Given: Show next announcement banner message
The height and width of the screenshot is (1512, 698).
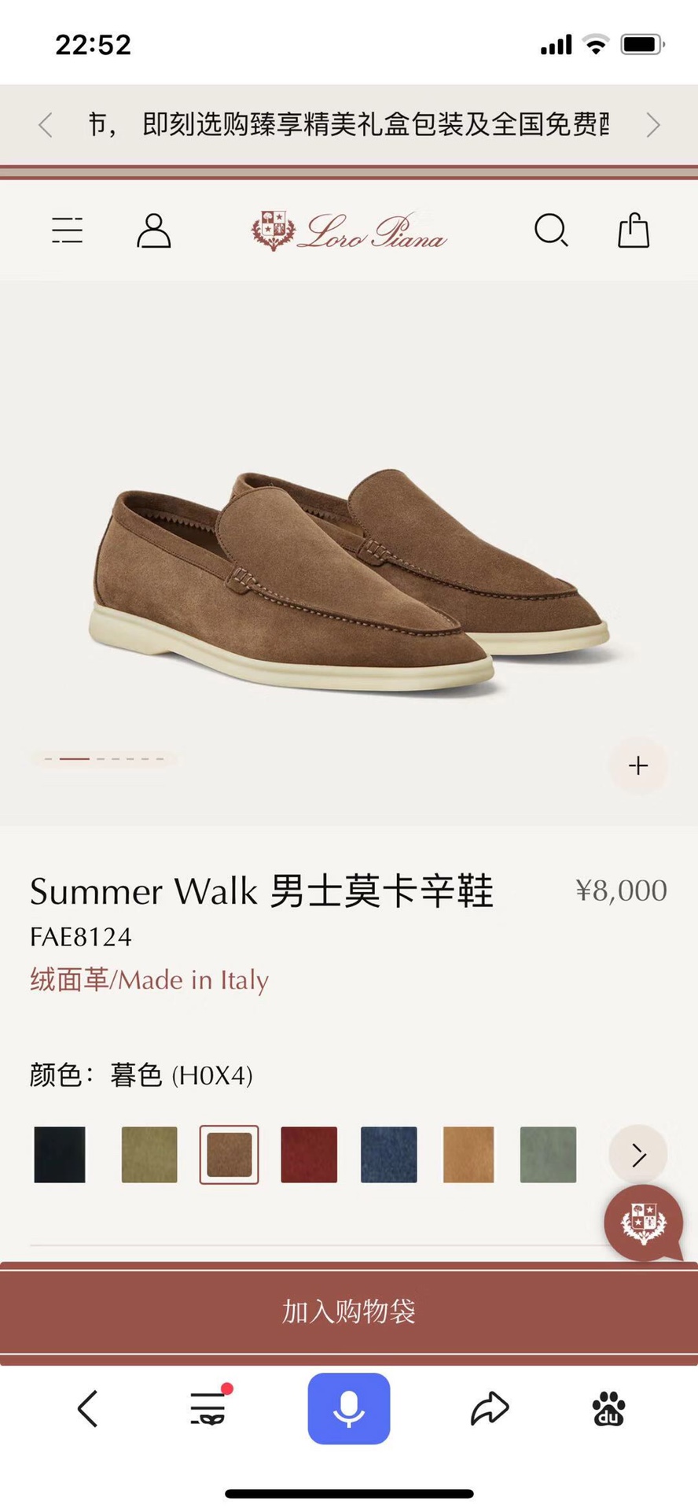Looking at the screenshot, I should 652,124.
